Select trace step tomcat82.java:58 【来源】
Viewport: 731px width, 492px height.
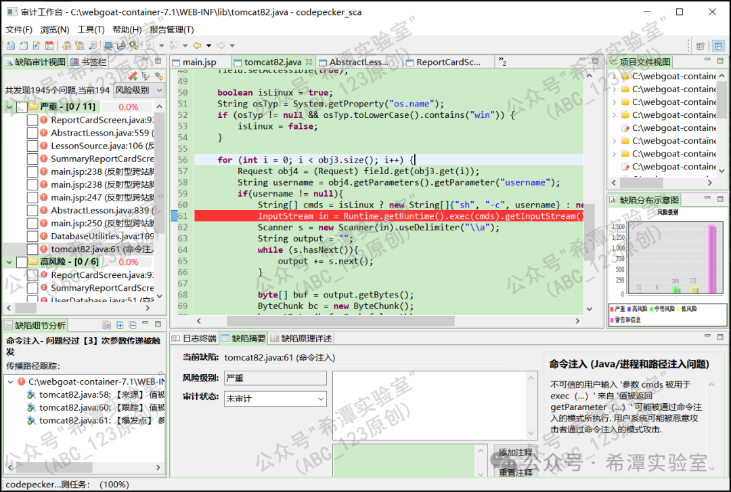click(x=95, y=395)
